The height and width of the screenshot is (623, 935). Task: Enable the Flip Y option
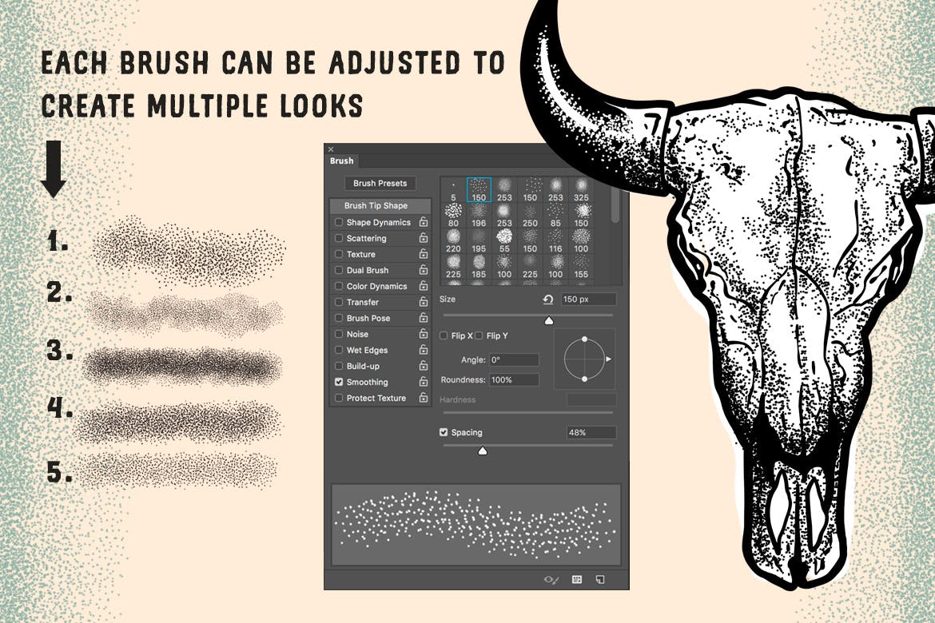479,335
